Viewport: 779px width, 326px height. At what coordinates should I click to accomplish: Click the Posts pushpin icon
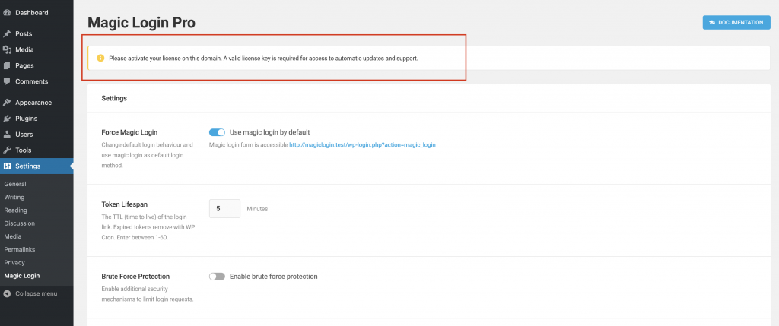click(x=7, y=33)
